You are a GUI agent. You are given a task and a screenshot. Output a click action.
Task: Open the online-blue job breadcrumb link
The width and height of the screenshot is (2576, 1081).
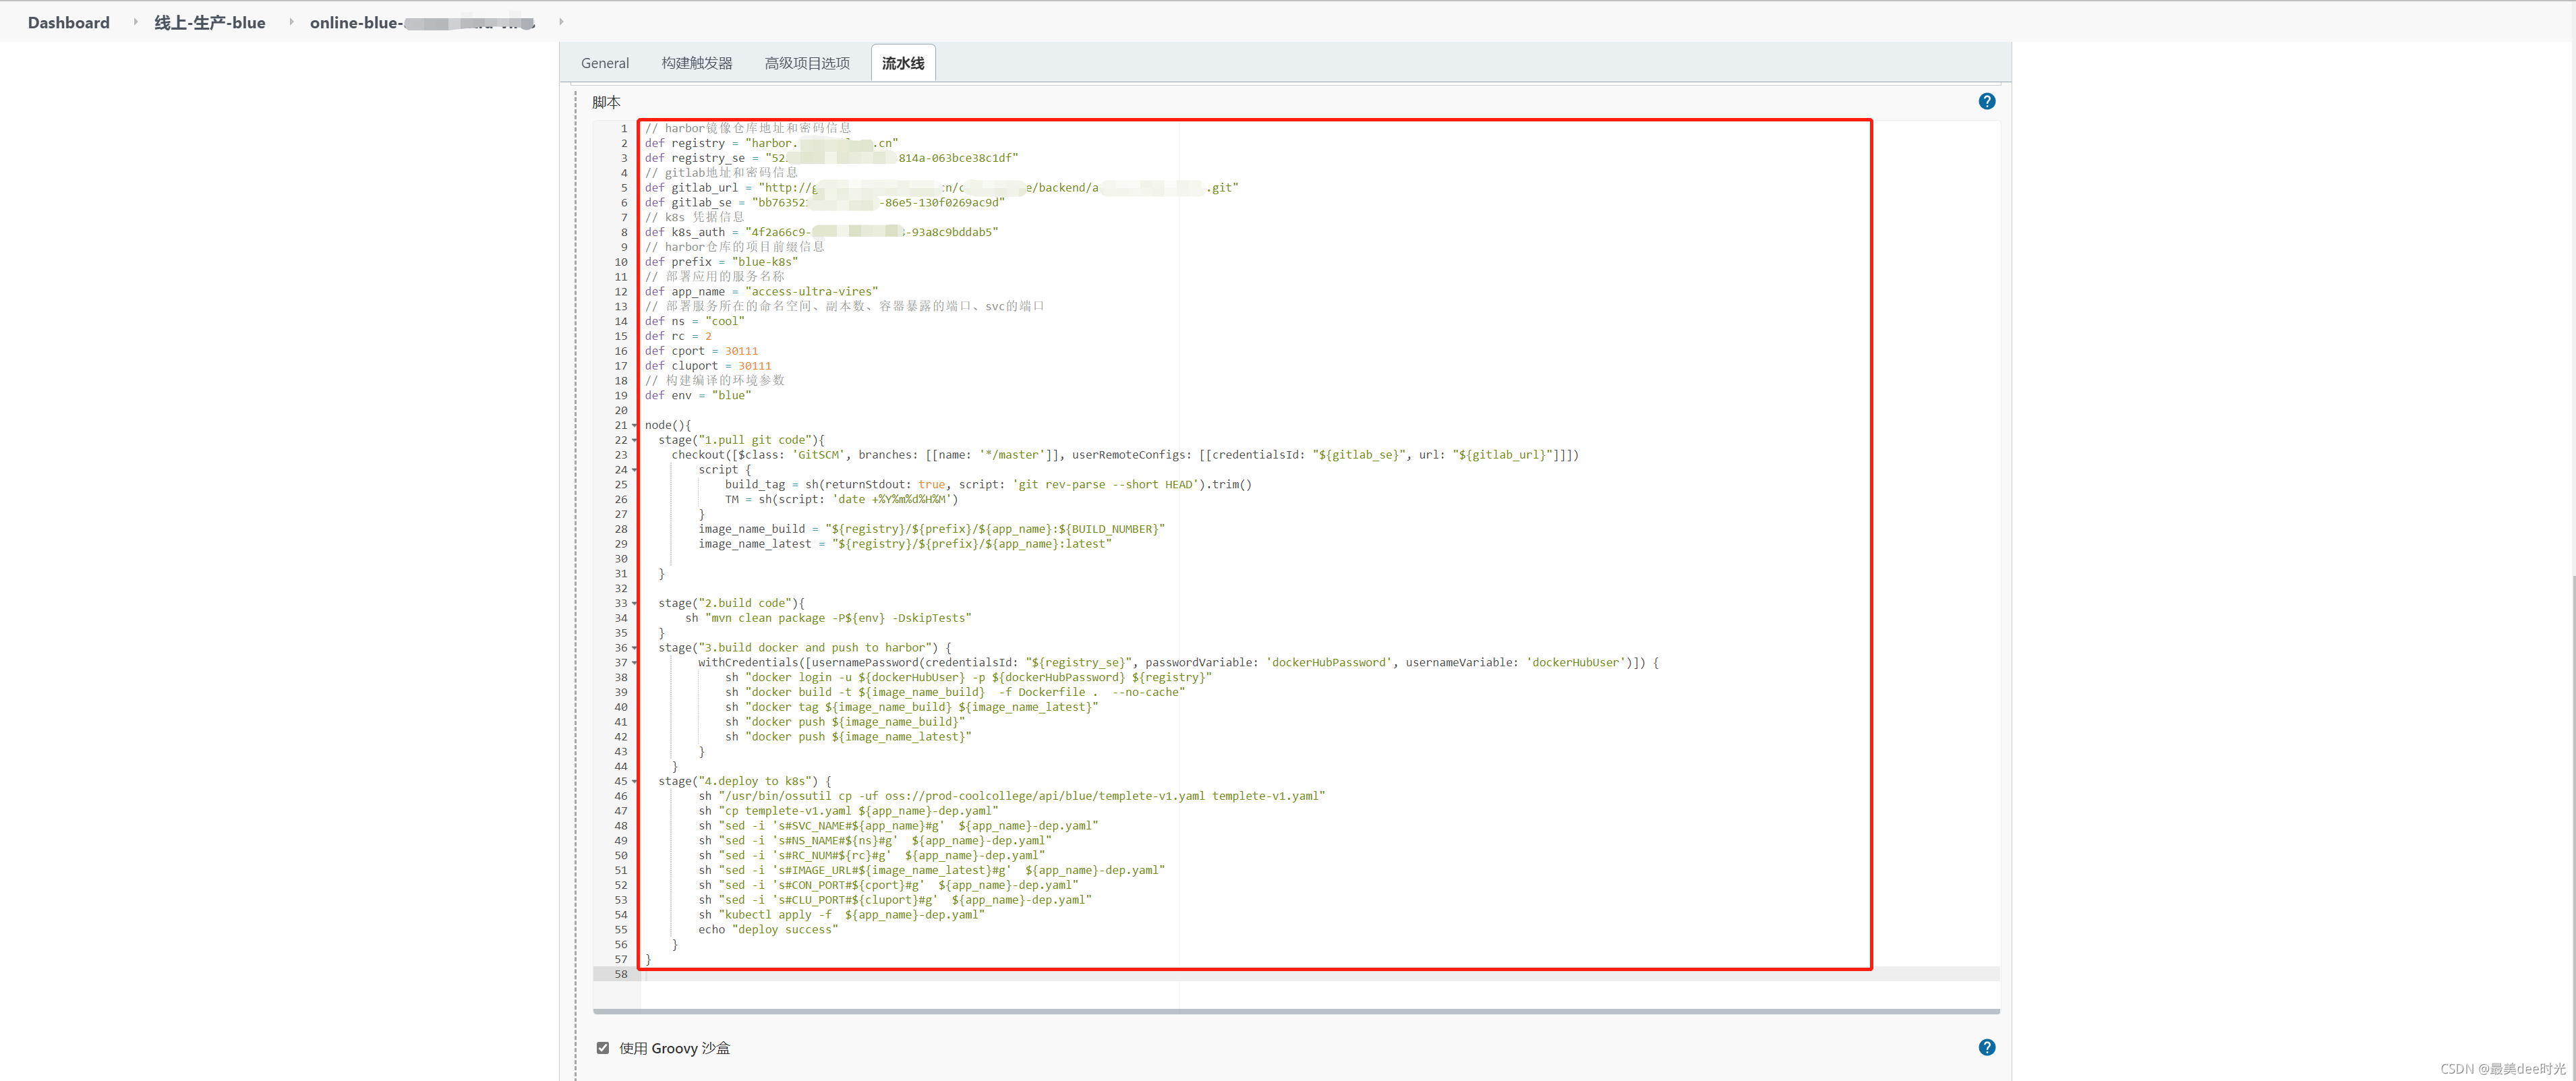coord(422,22)
